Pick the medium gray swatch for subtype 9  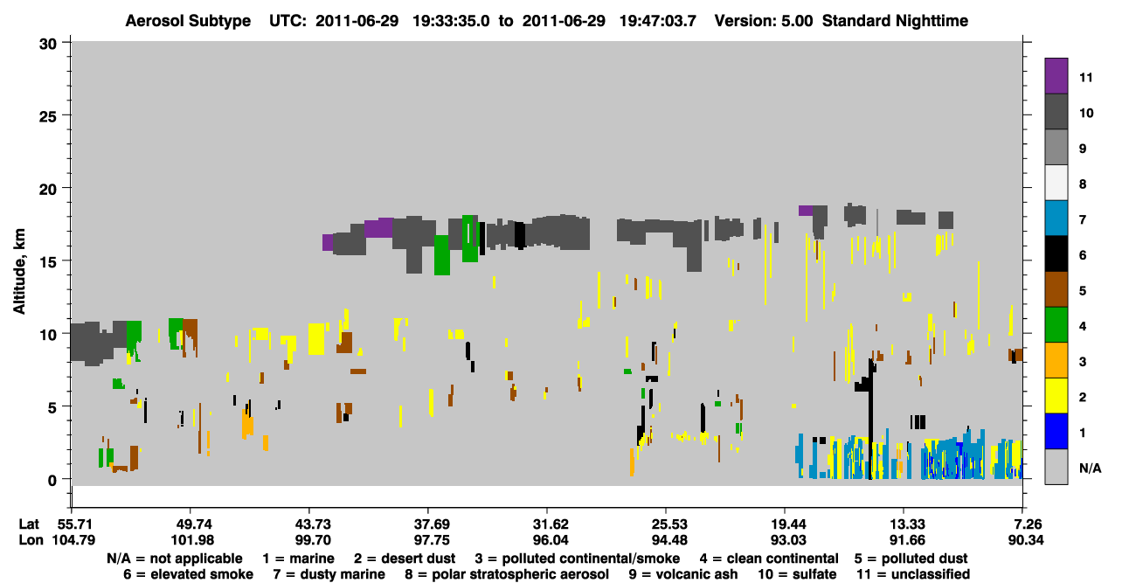pyautogui.click(x=1056, y=148)
